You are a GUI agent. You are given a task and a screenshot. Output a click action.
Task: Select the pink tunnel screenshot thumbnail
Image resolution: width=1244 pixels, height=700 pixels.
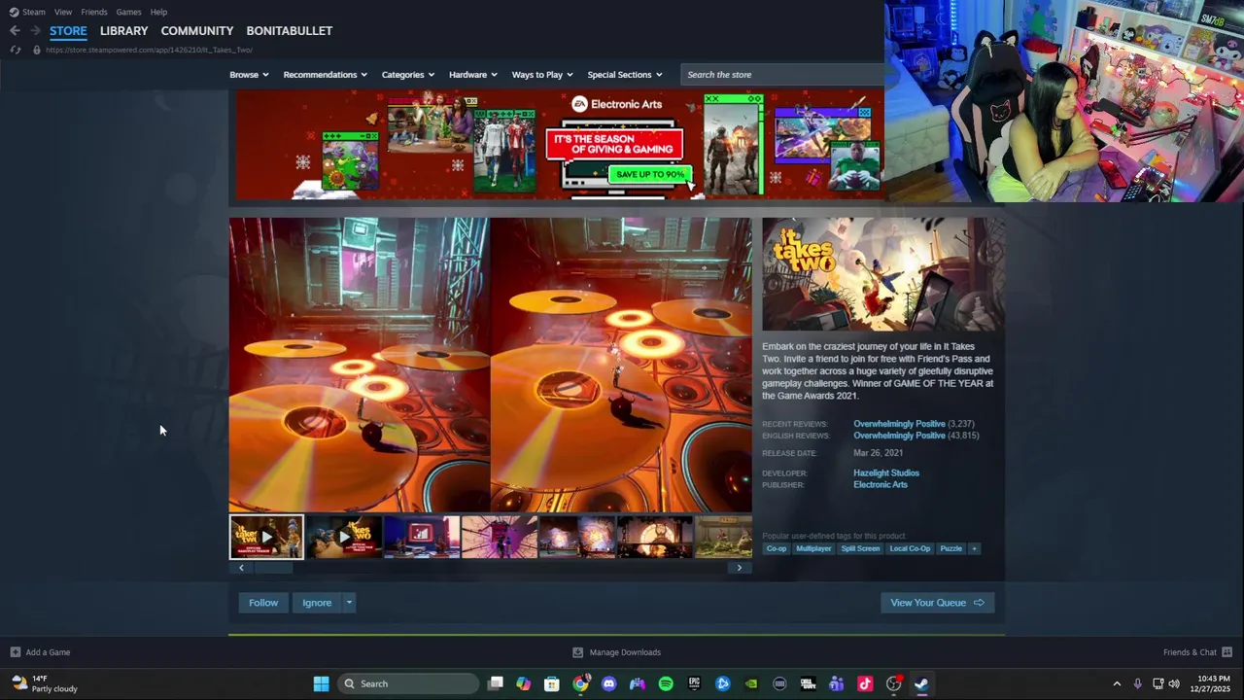[x=500, y=537]
